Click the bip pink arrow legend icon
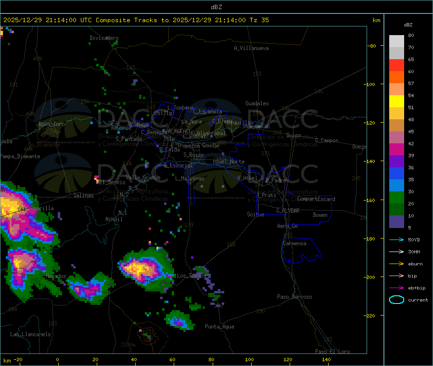The height and width of the screenshot is (366, 433). [x=396, y=276]
